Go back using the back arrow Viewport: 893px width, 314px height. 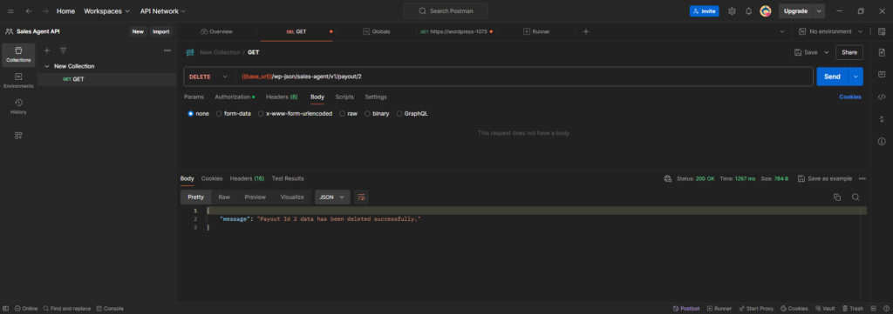(29, 10)
